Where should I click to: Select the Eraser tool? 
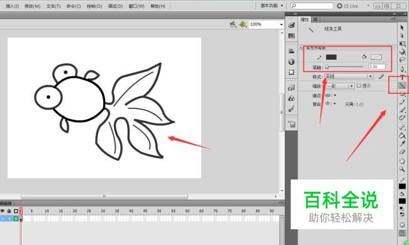coord(402,152)
